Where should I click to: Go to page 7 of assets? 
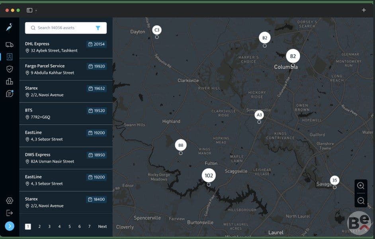89,226
